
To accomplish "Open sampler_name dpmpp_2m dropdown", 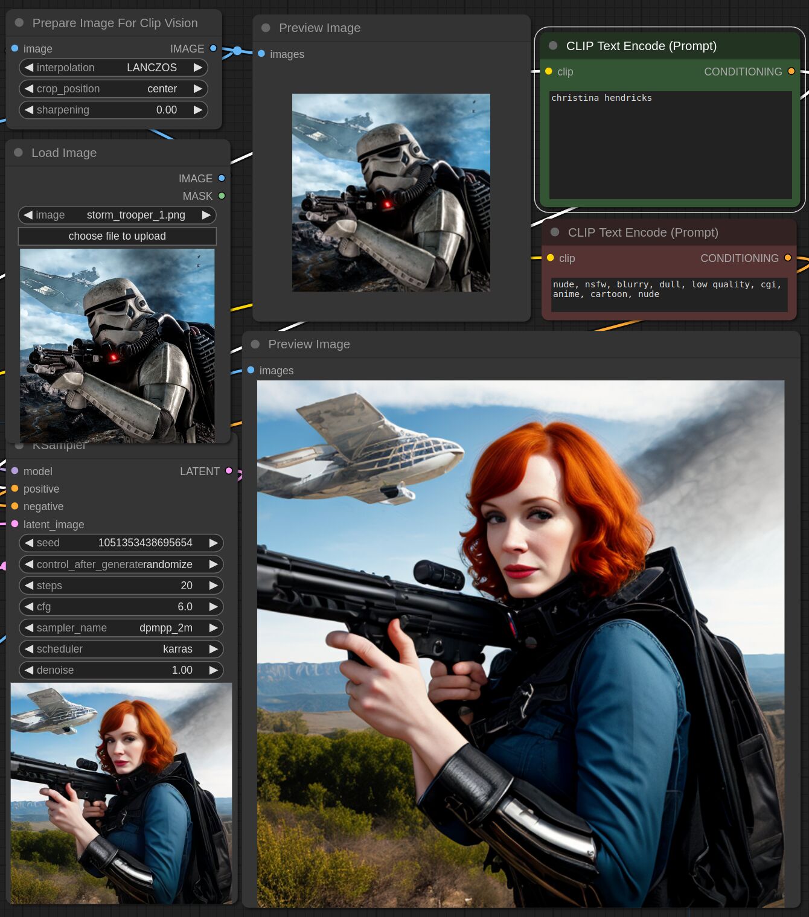I will click(121, 628).
